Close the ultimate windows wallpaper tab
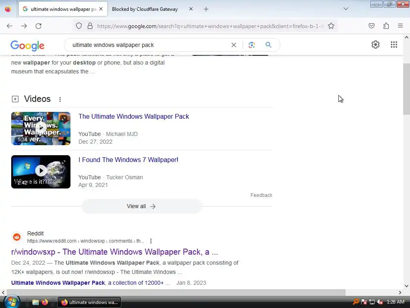This screenshot has width=410, height=308. pos(101,9)
